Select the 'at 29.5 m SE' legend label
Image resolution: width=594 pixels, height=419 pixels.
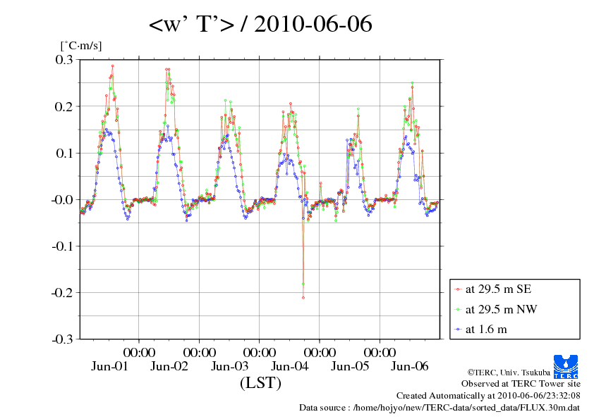tap(495, 289)
